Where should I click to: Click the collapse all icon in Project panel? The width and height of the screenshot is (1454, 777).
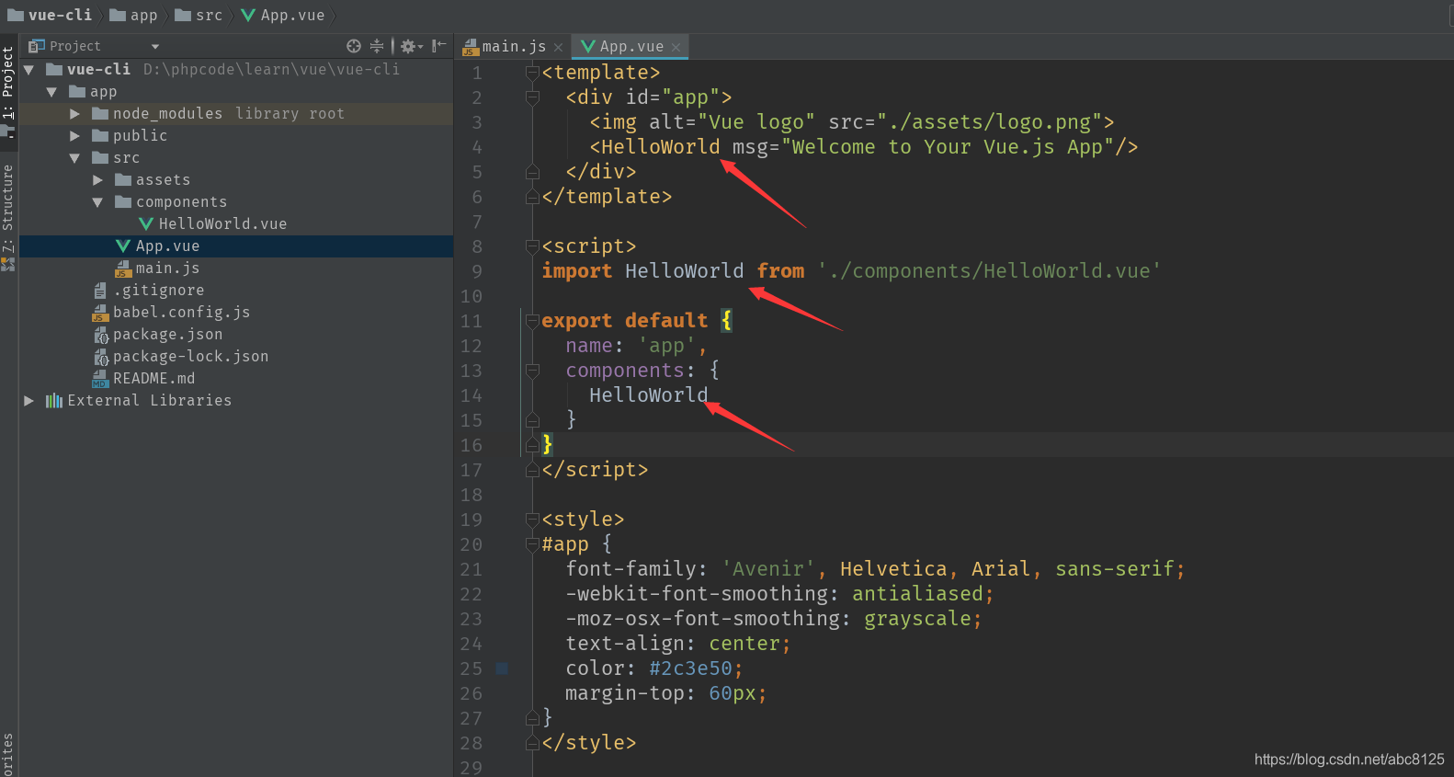click(377, 46)
